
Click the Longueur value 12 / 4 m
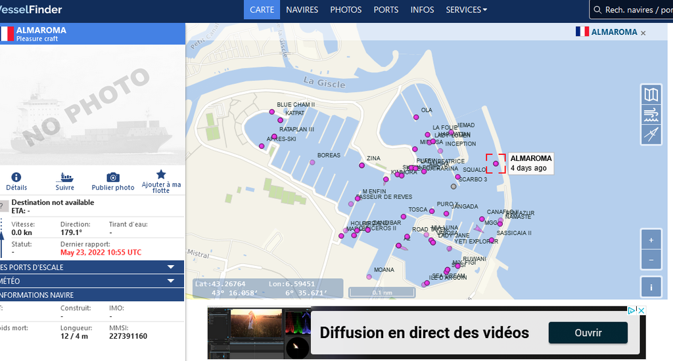click(x=74, y=336)
